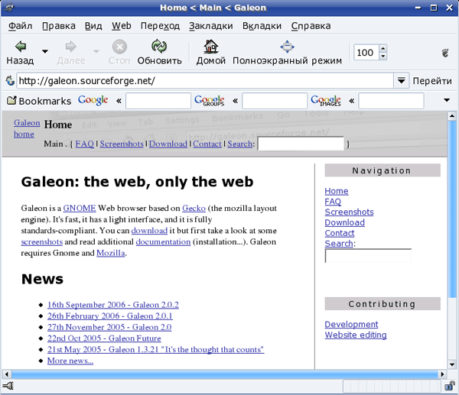The height and width of the screenshot is (395, 459).
Task: Open the Web menu
Action: (121, 26)
